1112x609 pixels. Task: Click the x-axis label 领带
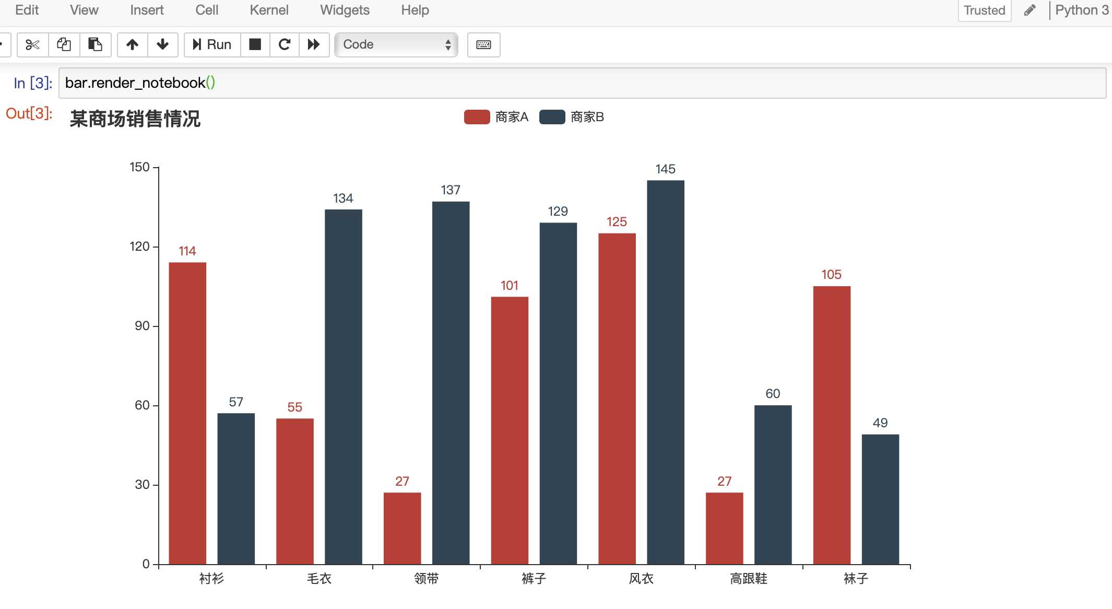coord(427,578)
